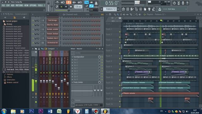Screen dimensions: 202x114
Task: Select the playlist mute tool speaker icon
Action: pyautogui.click(x=124, y=15)
